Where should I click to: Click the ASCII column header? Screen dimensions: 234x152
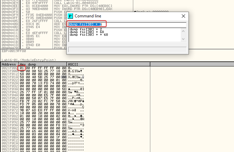click(108, 64)
